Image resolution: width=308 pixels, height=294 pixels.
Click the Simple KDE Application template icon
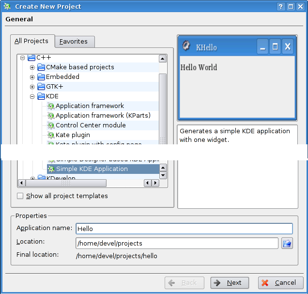click(51, 169)
